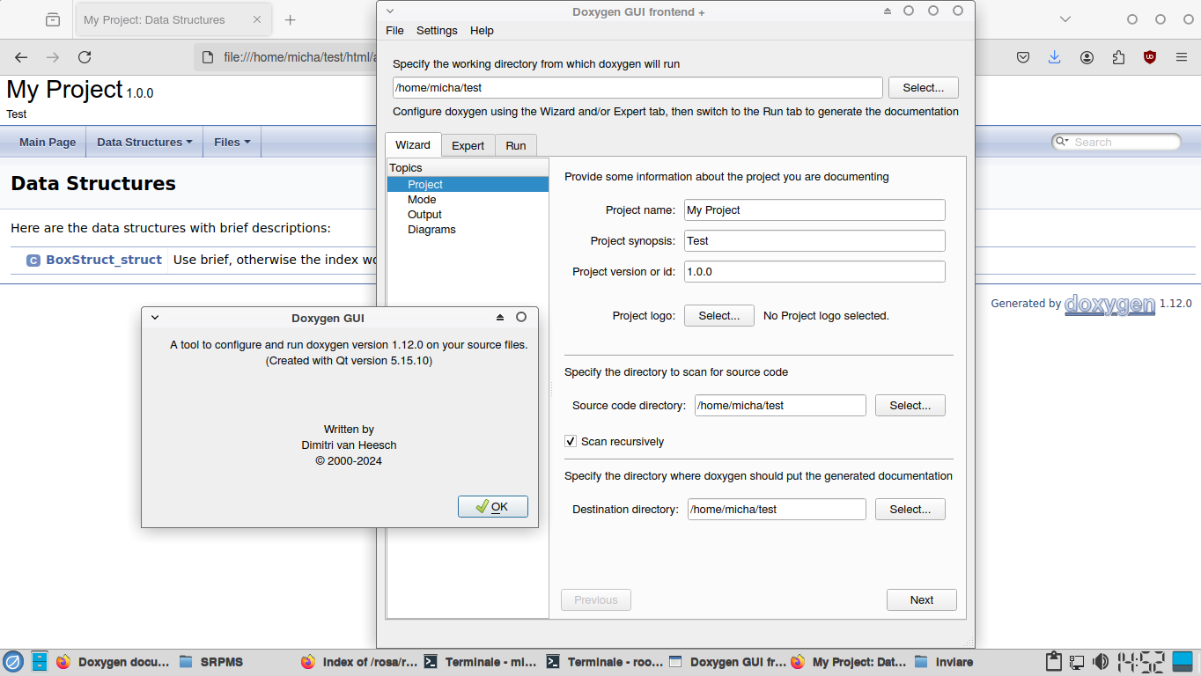Image resolution: width=1201 pixels, height=676 pixels.
Task: Switch to the Terminale - mi... taskbar window
Action: [481, 662]
